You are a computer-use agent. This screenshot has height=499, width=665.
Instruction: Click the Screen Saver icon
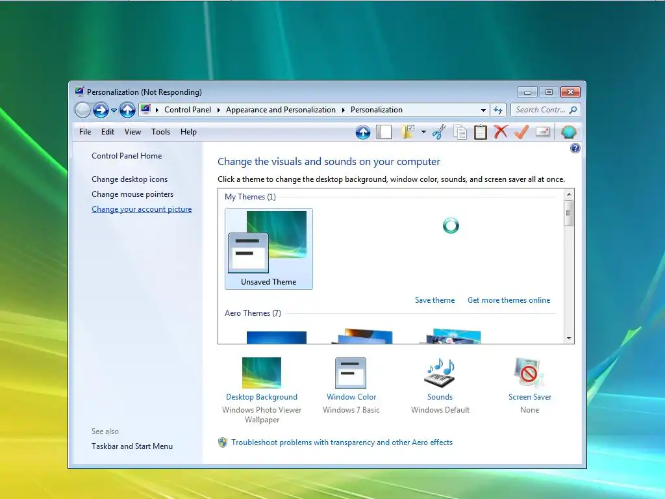[529, 372]
